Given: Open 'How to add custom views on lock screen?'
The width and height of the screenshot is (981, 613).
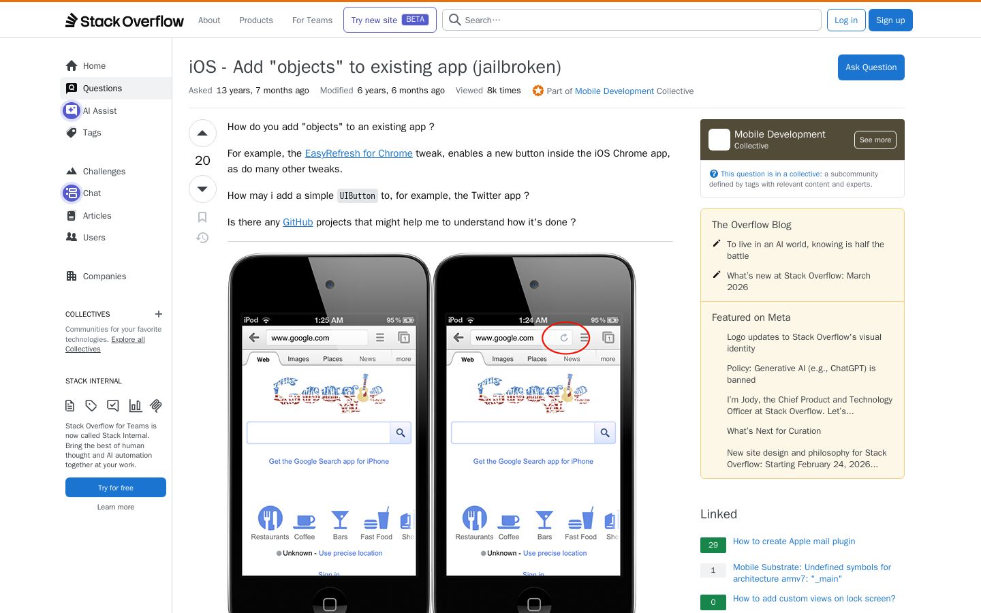Looking at the screenshot, I should click(814, 599).
